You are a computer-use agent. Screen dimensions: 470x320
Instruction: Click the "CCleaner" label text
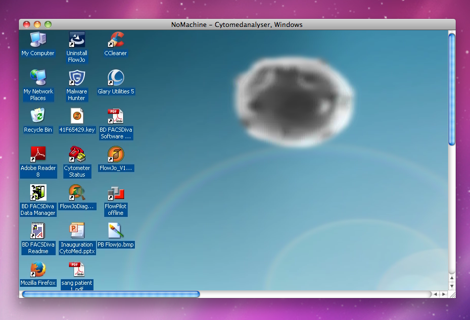[115, 53]
